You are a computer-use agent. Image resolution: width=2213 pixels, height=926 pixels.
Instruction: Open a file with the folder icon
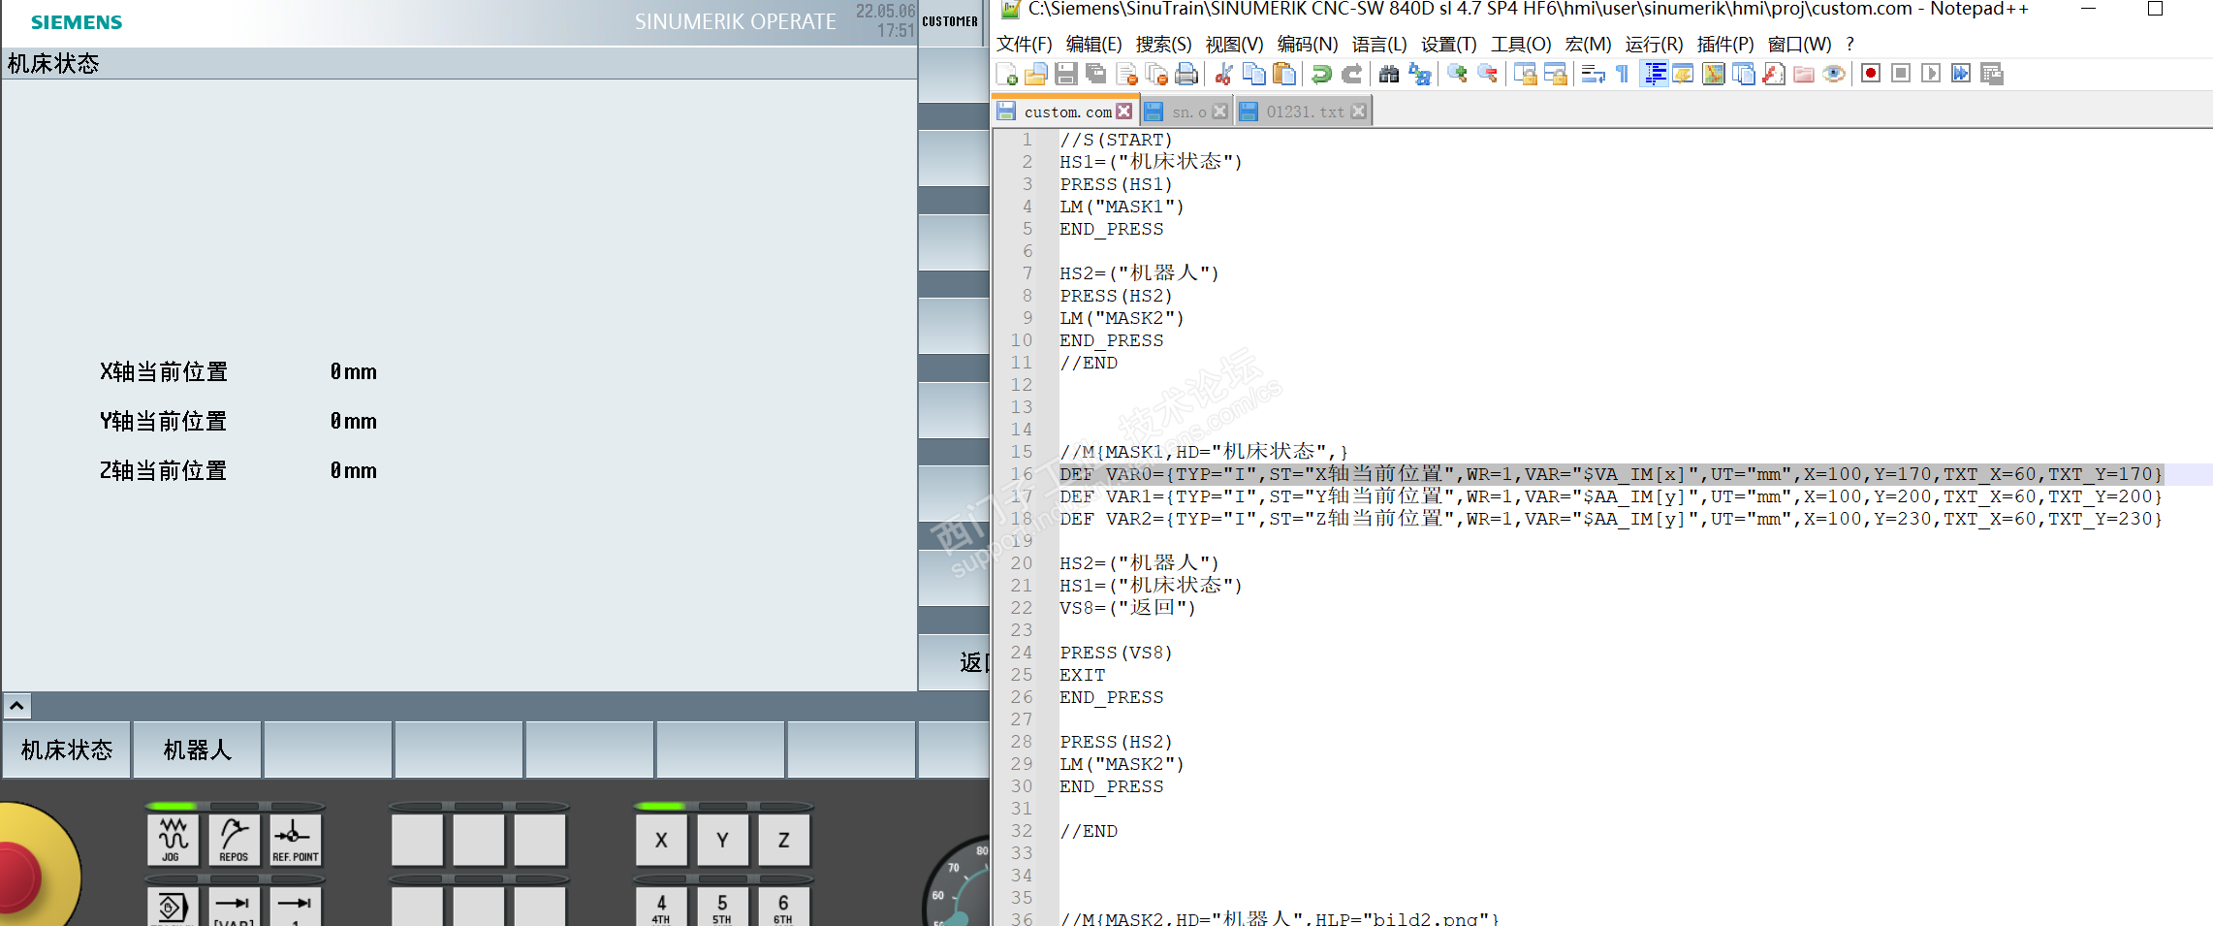pyautogui.click(x=1036, y=75)
